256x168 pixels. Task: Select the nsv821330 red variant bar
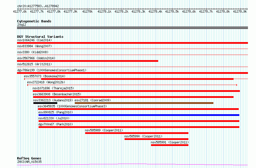pos(139,121)
